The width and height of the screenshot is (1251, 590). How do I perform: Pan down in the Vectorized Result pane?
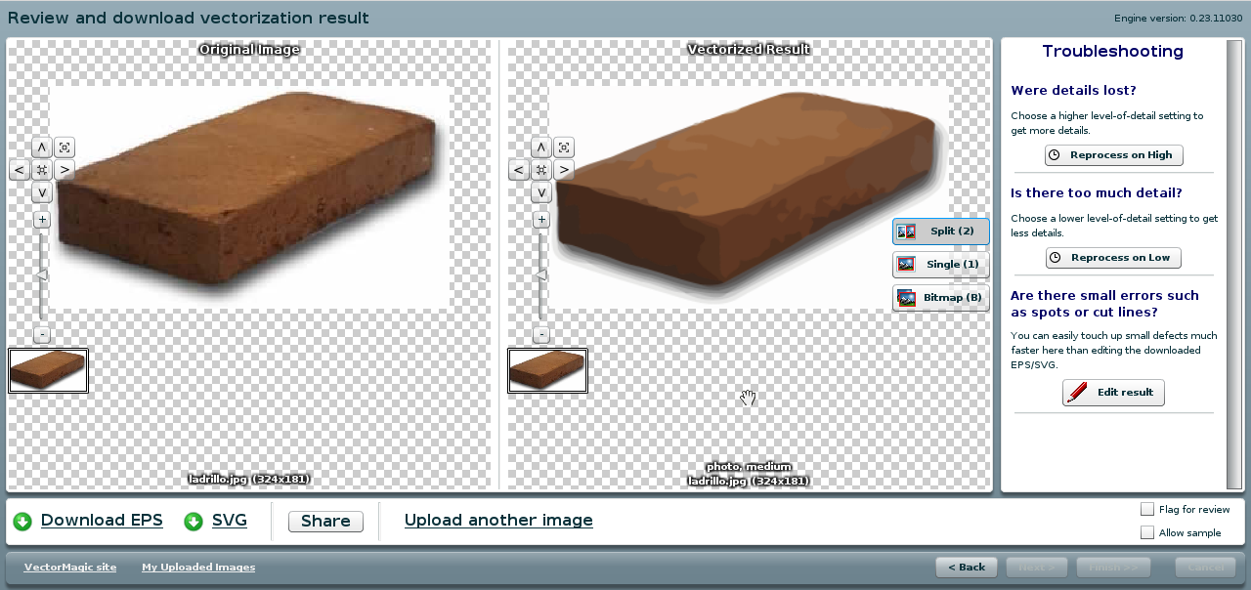(540, 192)
